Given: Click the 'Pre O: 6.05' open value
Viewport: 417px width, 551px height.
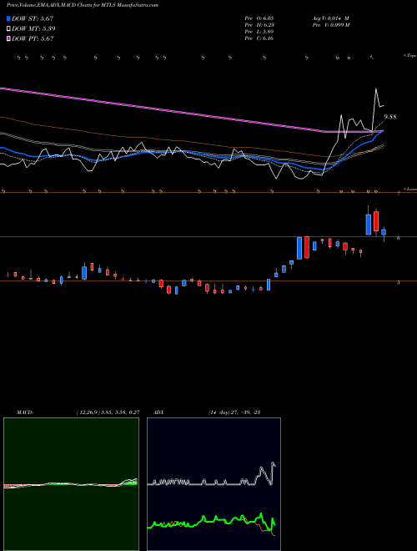Looking at the screenshot, I should (x=259, y=18).
